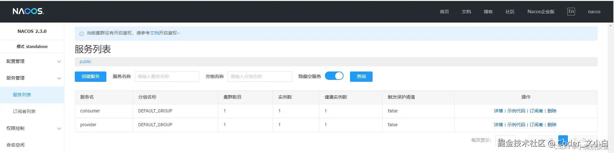Expand the 权限控制 menu chevron
The height and width of the screenshot is (153, 614).
tap(59, 129)
